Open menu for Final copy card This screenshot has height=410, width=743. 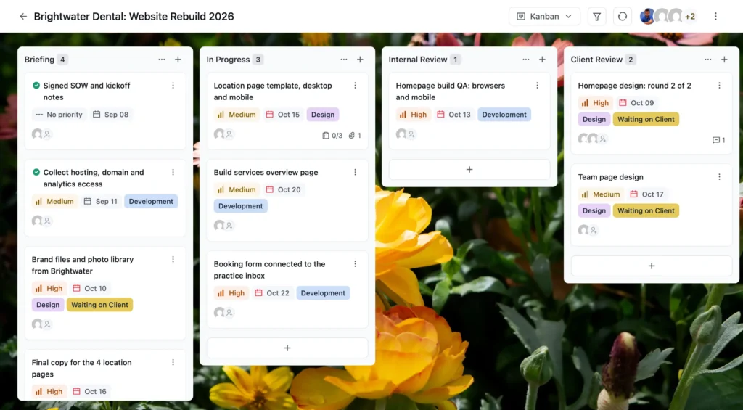point(173,362)
